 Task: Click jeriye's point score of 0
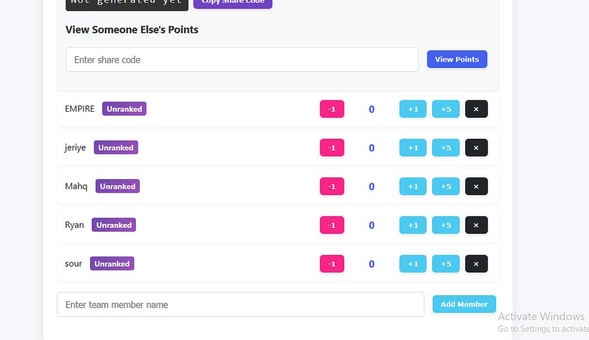(372, 148)
